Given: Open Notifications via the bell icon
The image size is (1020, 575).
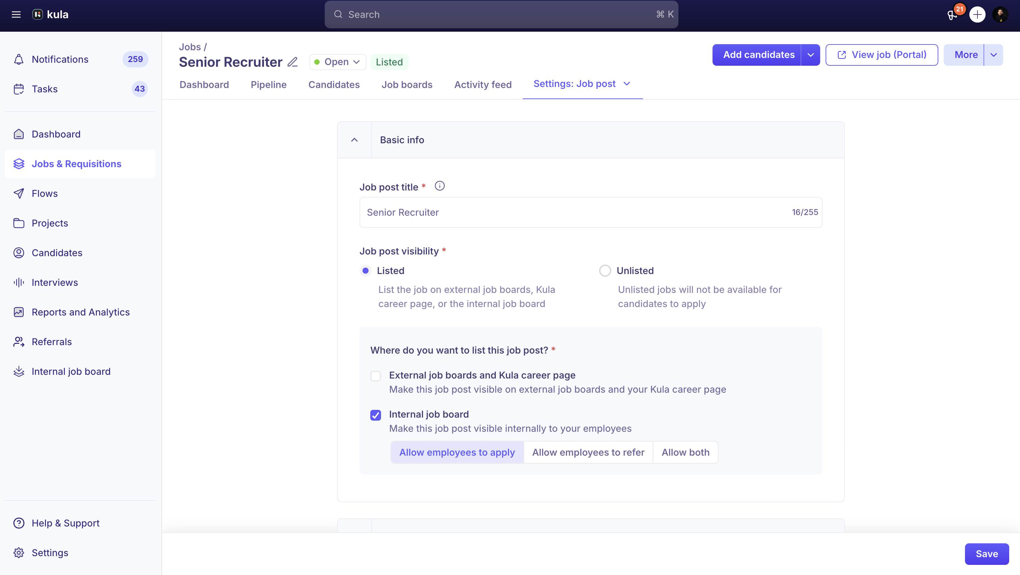Looking at the screenshot, I should pos(19,59).
